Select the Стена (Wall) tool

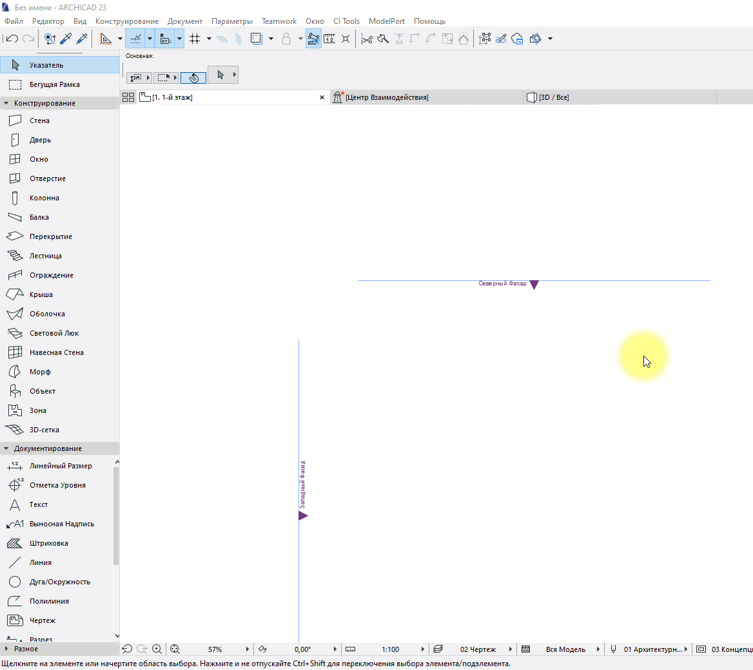pos(39,120)
